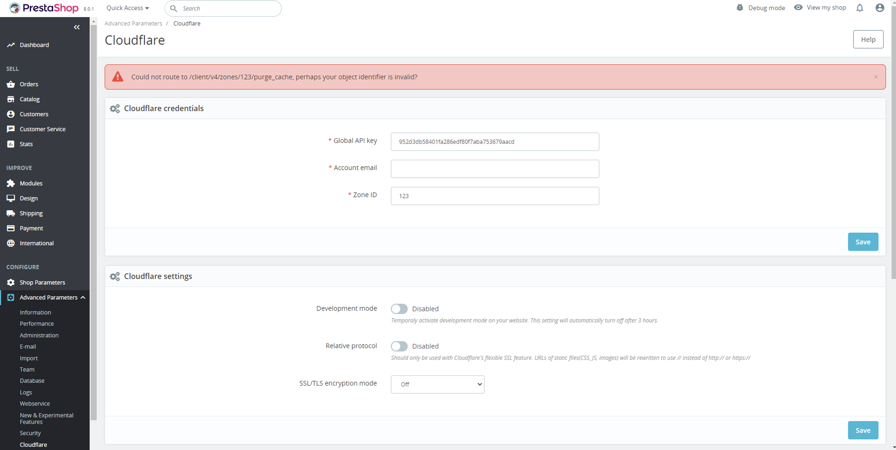Click the Shipping truck icon
The width and height of the screenshot is (896, 450).
[11, 213]
